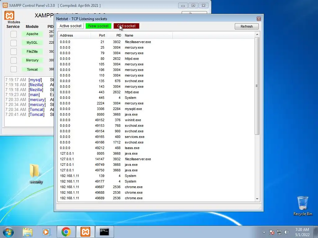Image resolution: width=318 pixels, height=238 pixels.
Task: Select mercury.exe row on port 25
Action: tap(156, 47)
